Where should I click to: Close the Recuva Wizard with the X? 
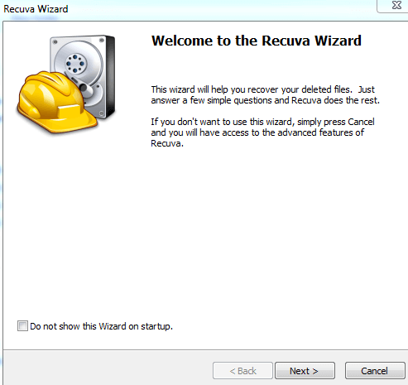click(396, 5)
